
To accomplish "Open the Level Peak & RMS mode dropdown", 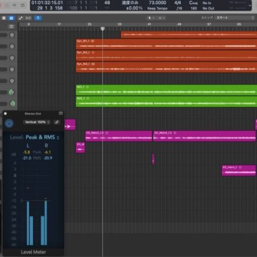I will [x=42, y=137].
